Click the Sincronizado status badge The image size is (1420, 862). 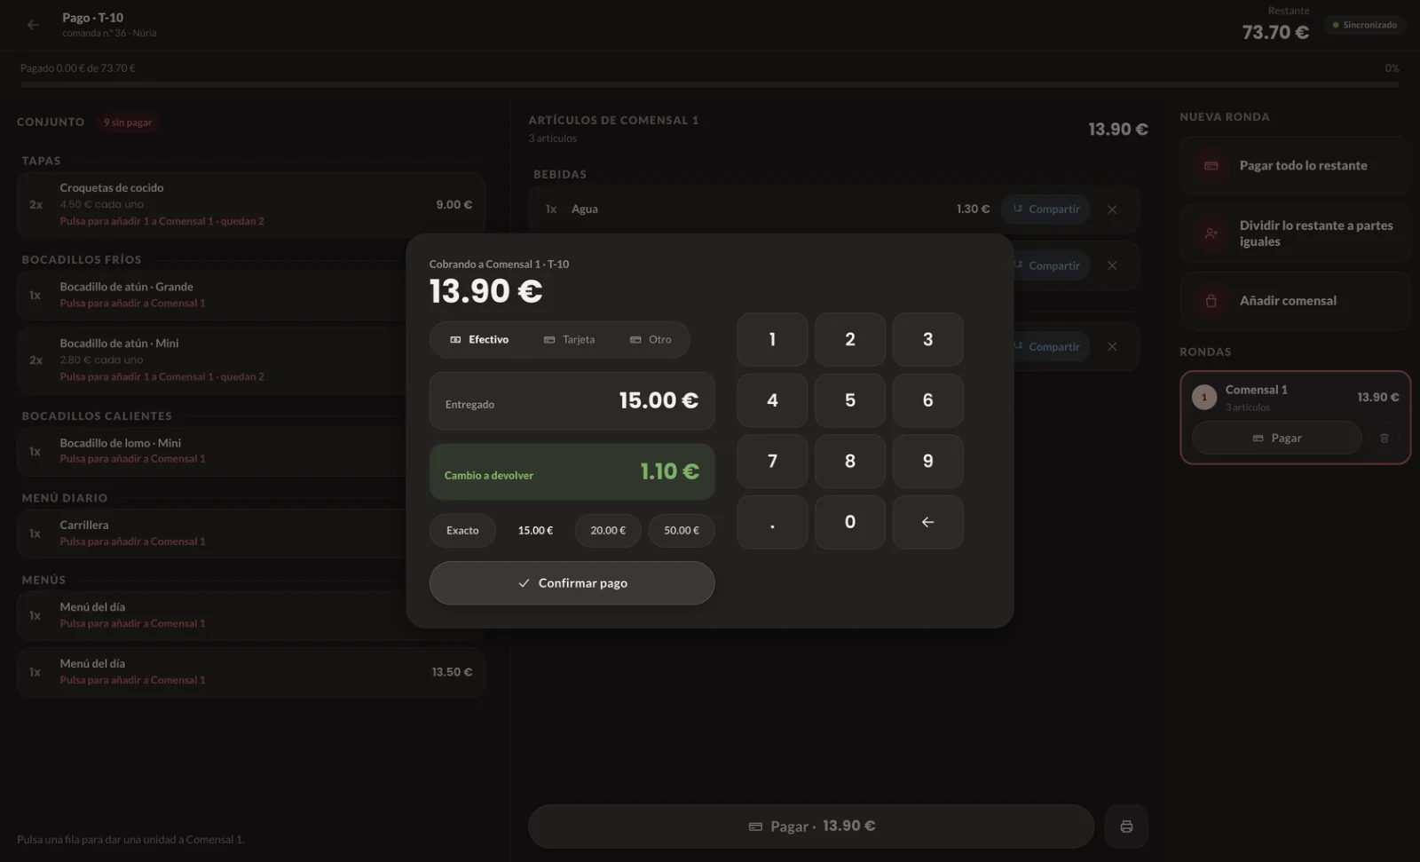[1364, 25]
